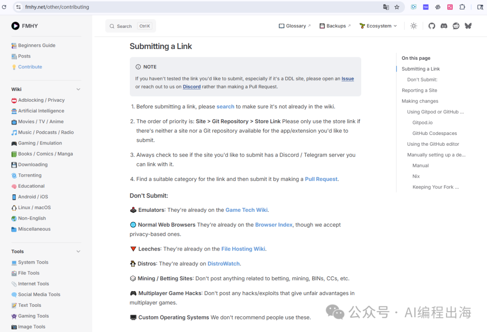Open the Glossary menu item

coord(295,26)
